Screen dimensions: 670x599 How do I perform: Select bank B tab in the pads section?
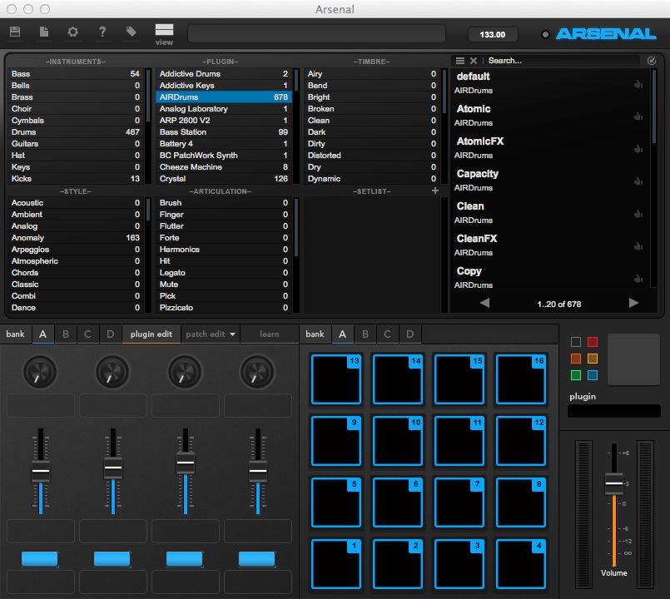pos(365,334)
